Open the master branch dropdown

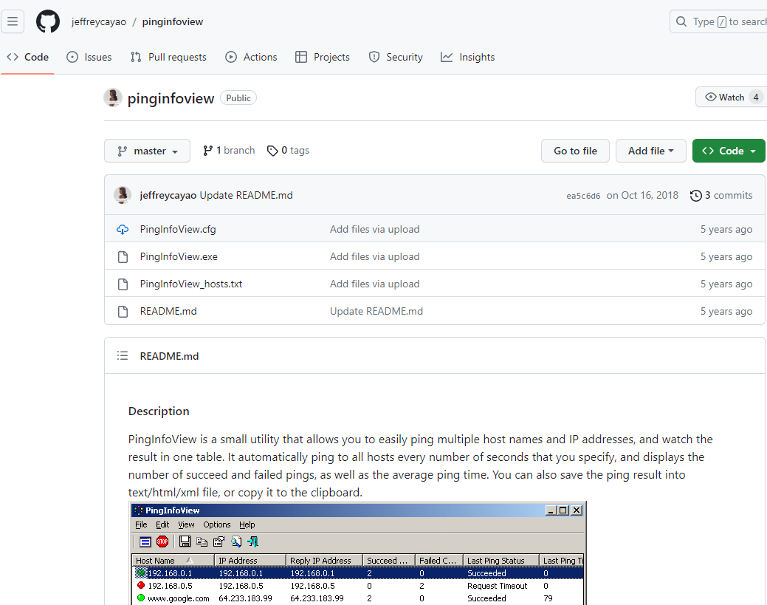[147, 151]
